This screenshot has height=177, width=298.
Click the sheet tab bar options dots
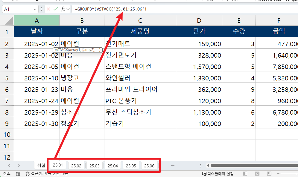coord(201,166)
